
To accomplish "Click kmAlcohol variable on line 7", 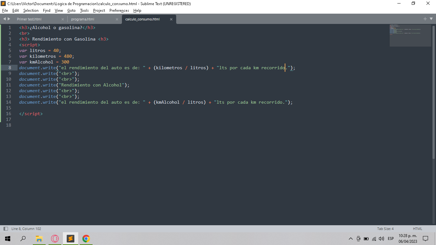I will click(x=41, y=62).
